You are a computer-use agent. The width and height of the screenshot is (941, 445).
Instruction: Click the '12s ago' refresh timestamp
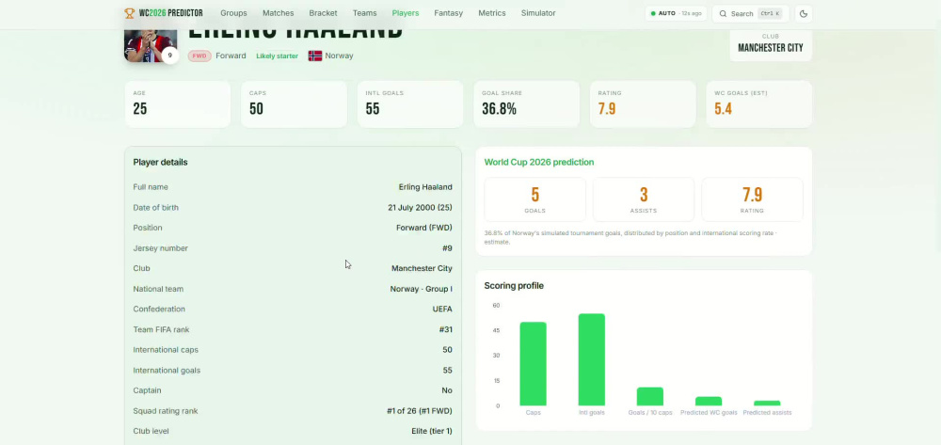pyautogui.click(x=692, y=13)
